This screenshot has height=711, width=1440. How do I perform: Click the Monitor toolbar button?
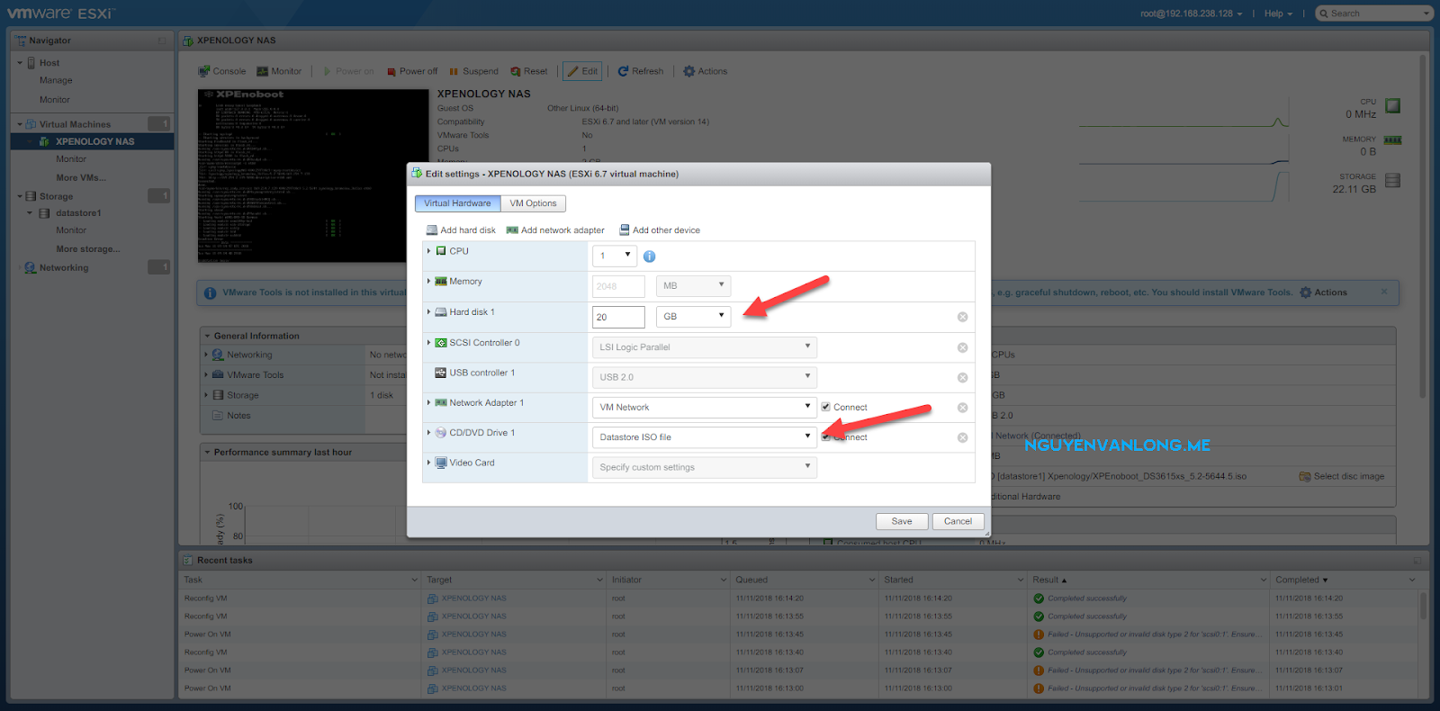(x=279, y=71)
